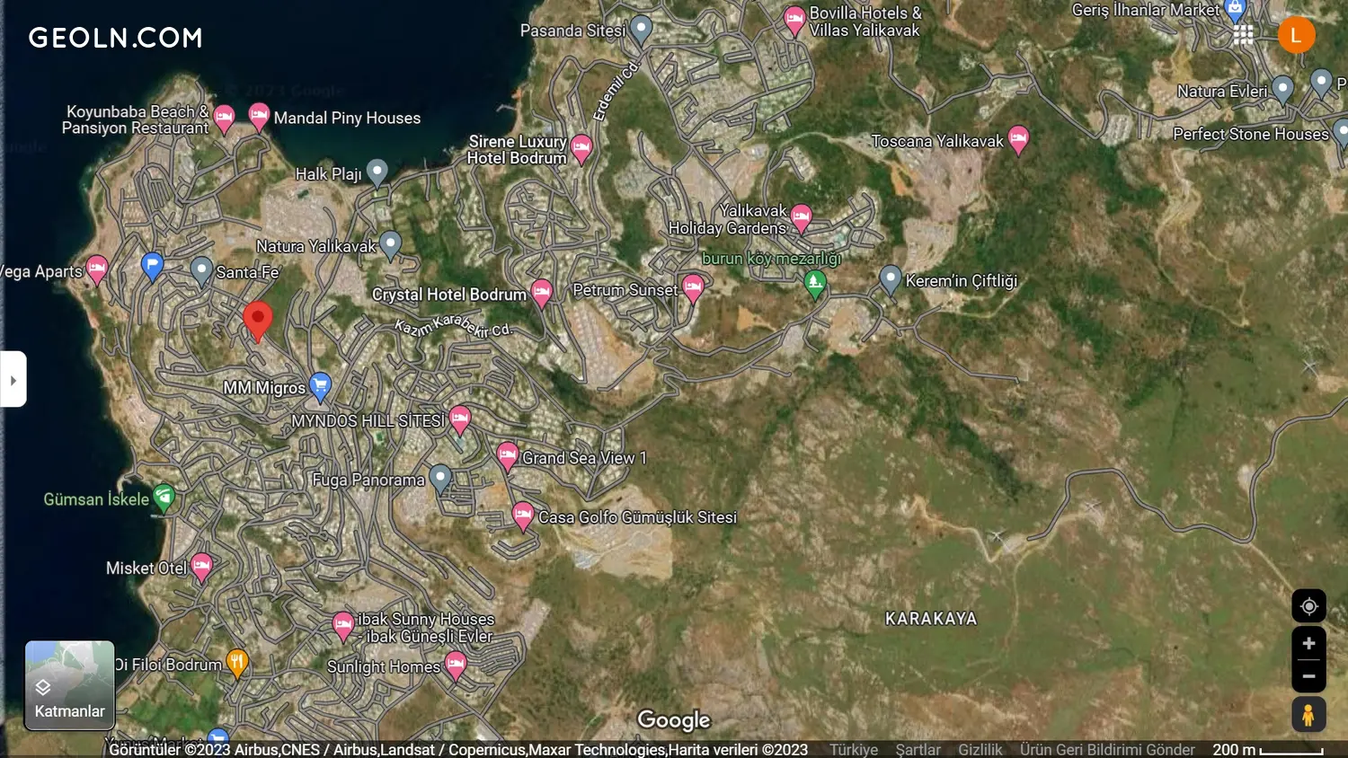Zoom in with the plus button
1348x758 pixels.
(1308, 643)
